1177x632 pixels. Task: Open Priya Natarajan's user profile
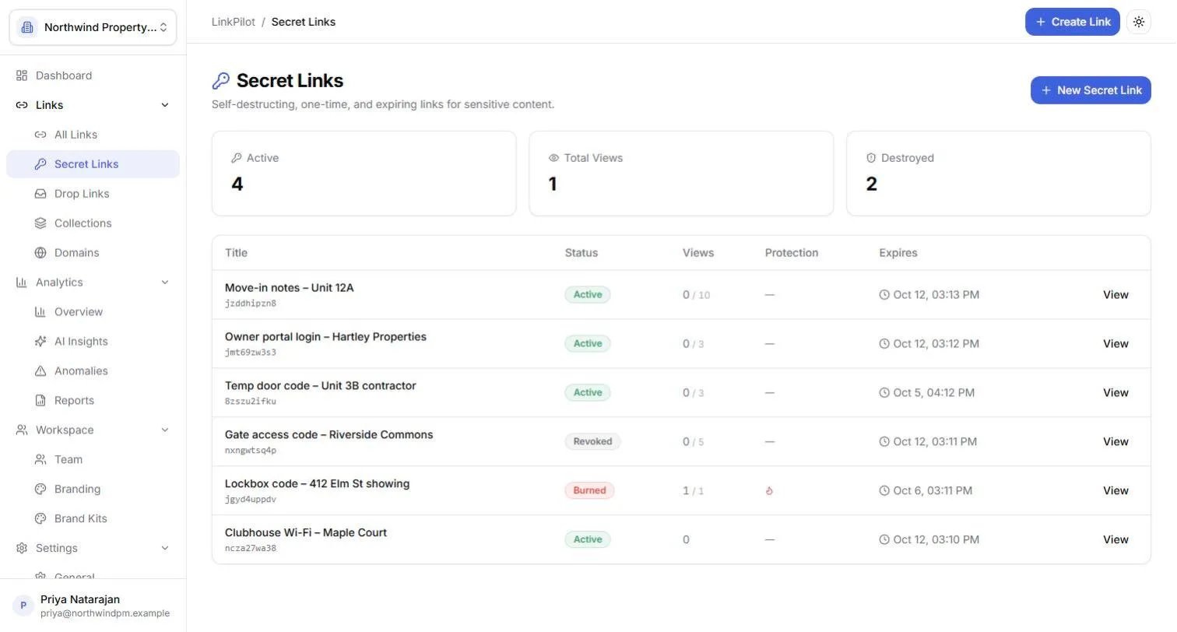coord(93,606)
